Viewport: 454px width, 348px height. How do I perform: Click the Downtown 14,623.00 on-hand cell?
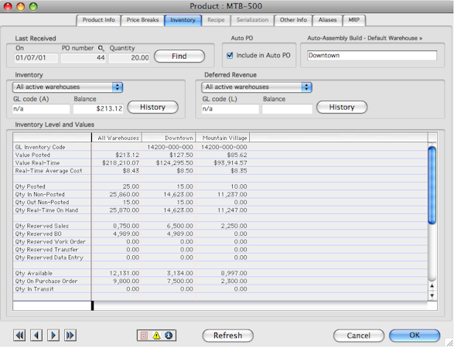click(178, 210)
